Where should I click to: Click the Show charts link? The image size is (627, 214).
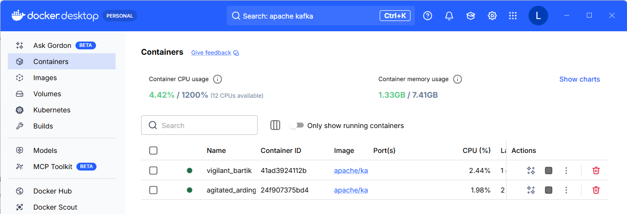pyautogui.click(x=579, y=79)
